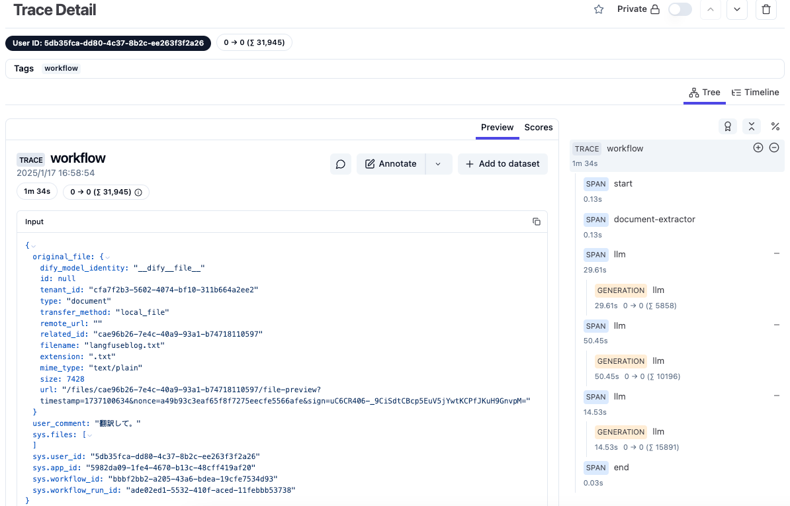Expand all nodes with the plus circle

coord(758,148)
